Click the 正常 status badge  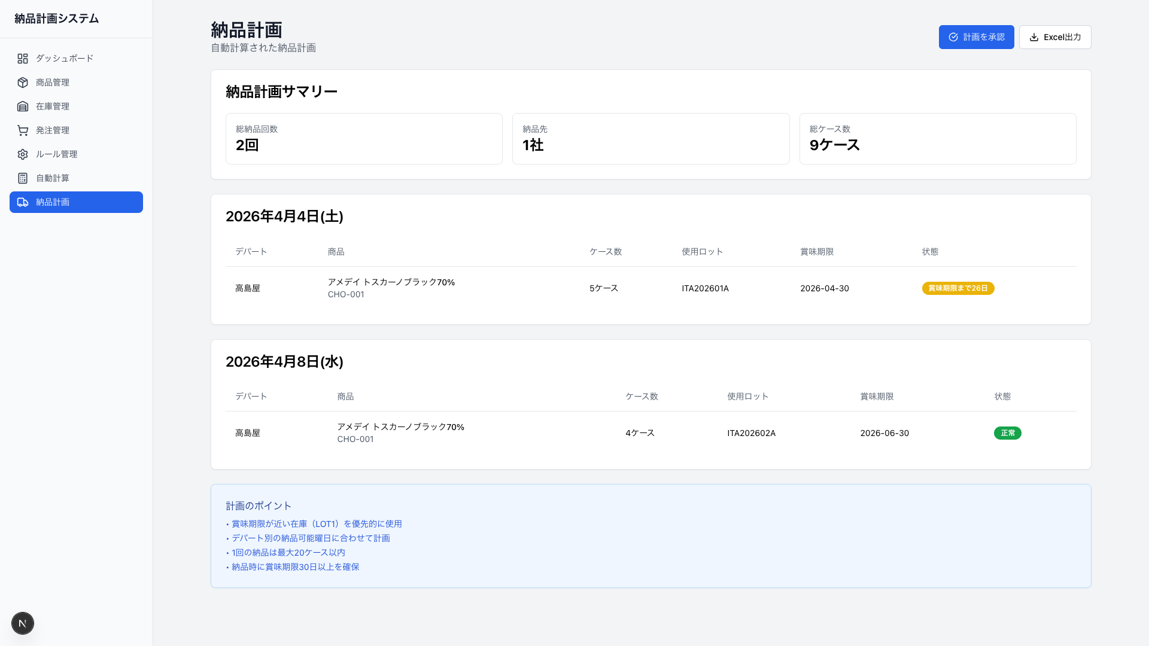point(1008,433)
